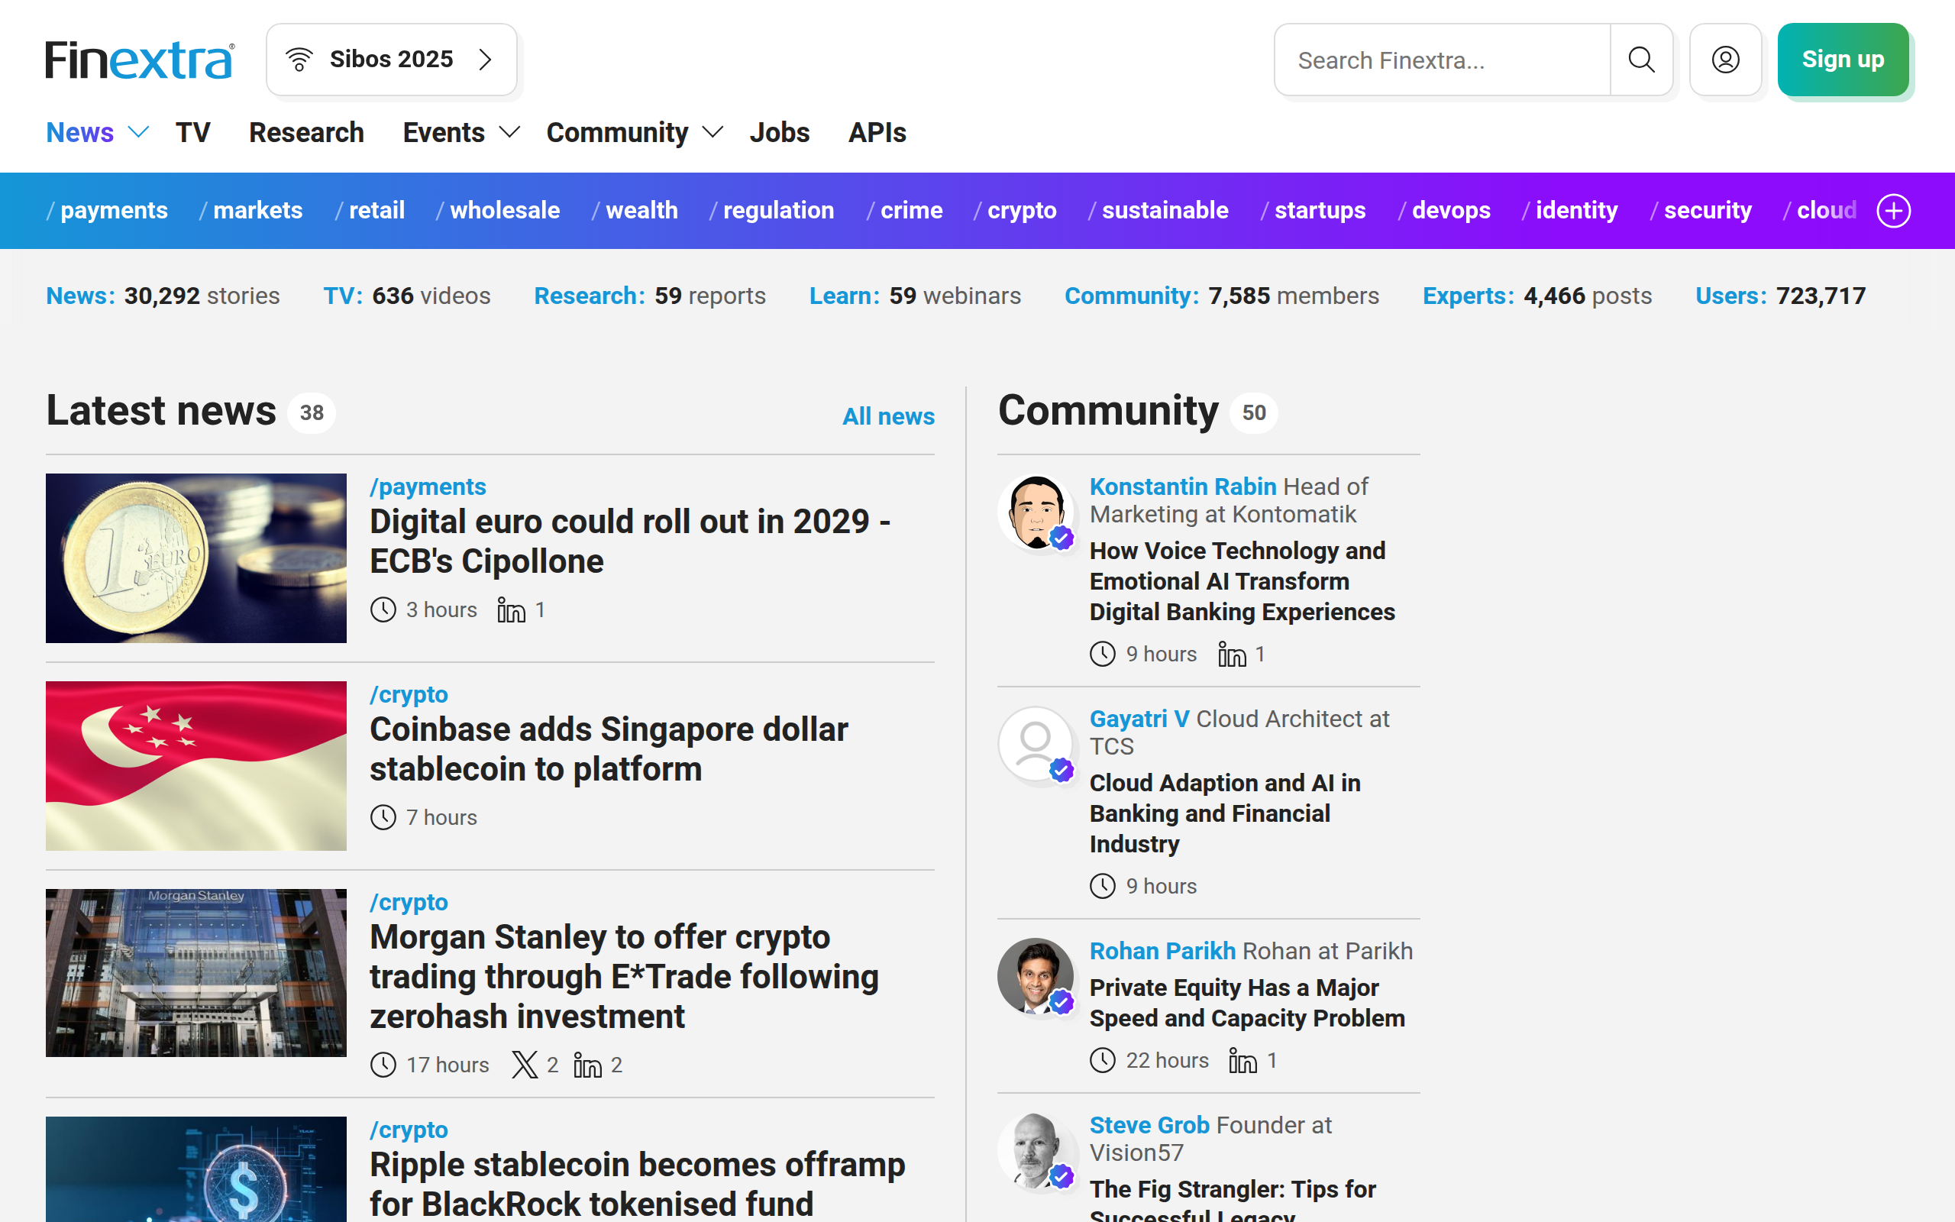1955x1222 pixels.
Task: Click the Search Finextra input field
Action: tap(1442, 60)
